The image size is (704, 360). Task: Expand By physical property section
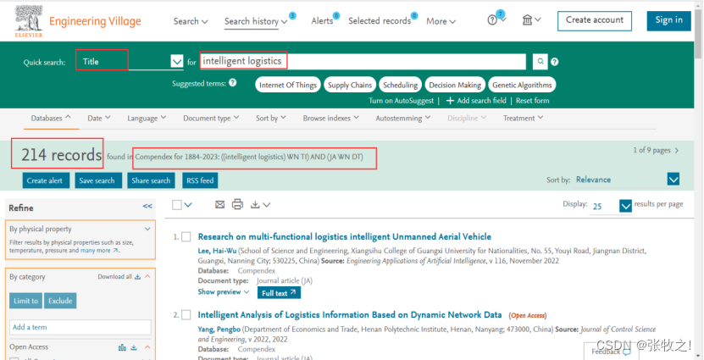click(x=147, y=229)
